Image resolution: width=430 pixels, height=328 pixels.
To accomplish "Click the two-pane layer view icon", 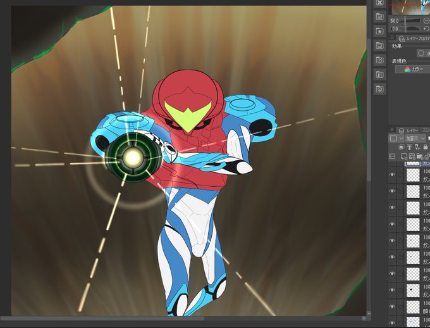I will pyautogui.click(x=393, y=156).
